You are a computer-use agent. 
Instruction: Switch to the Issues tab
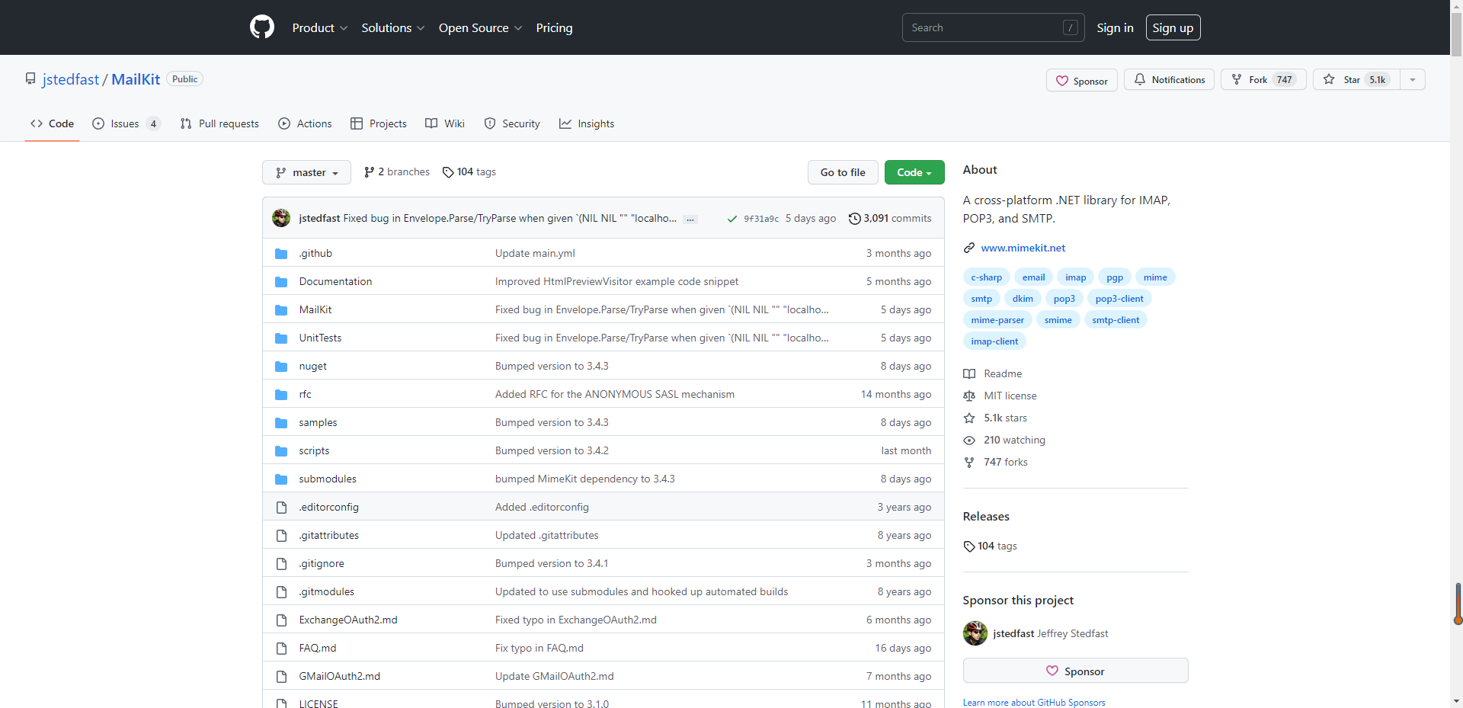(x=126, y=123)
